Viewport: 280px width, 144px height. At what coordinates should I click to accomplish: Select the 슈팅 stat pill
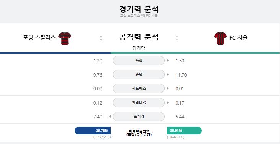click(139, 75)
